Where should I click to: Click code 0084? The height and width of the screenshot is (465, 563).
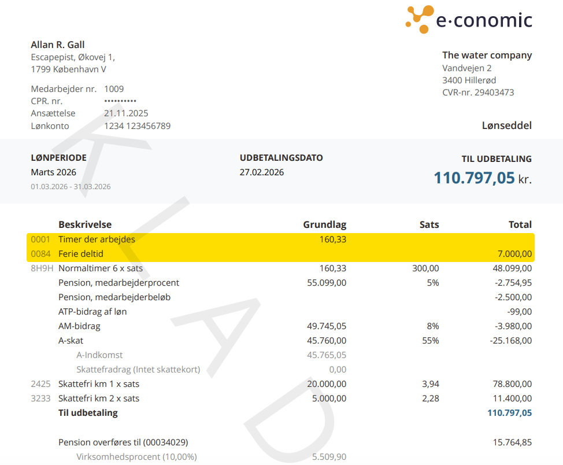40,254
